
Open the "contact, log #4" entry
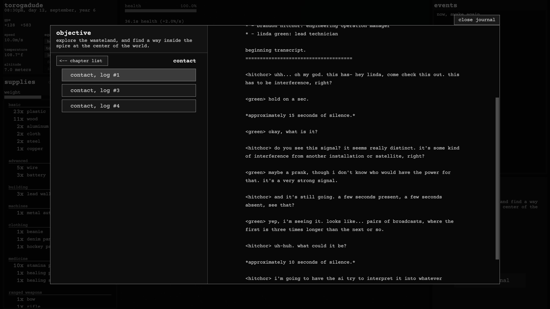click(x=129, y=106)
